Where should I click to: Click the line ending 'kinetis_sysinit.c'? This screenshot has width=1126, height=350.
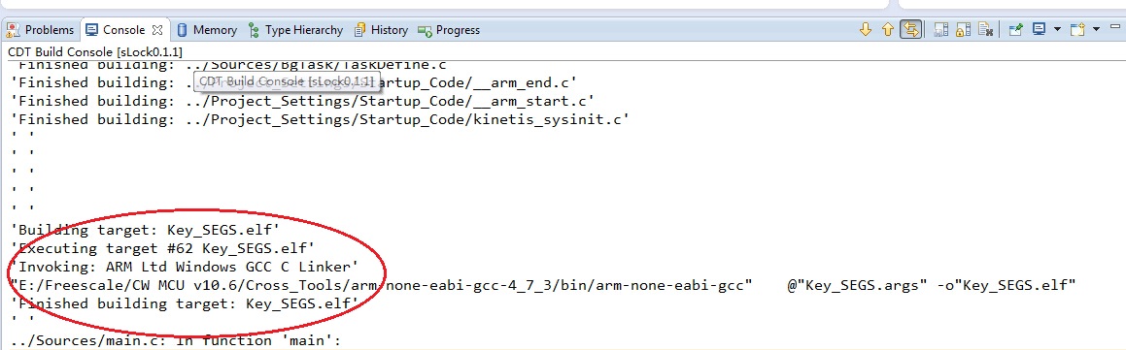pos(320,120)
